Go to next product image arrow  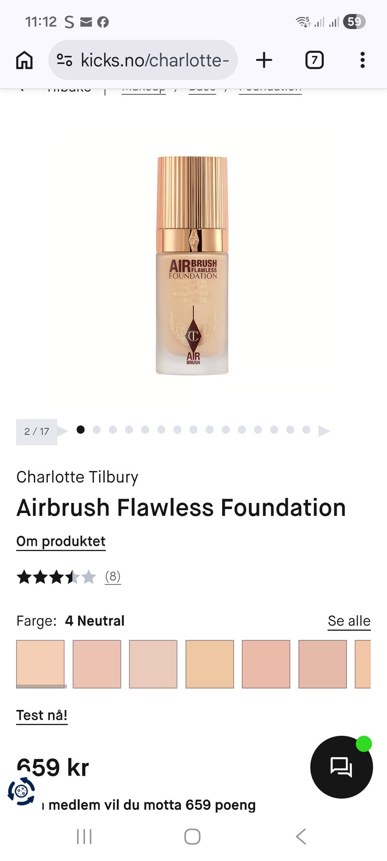324,431
